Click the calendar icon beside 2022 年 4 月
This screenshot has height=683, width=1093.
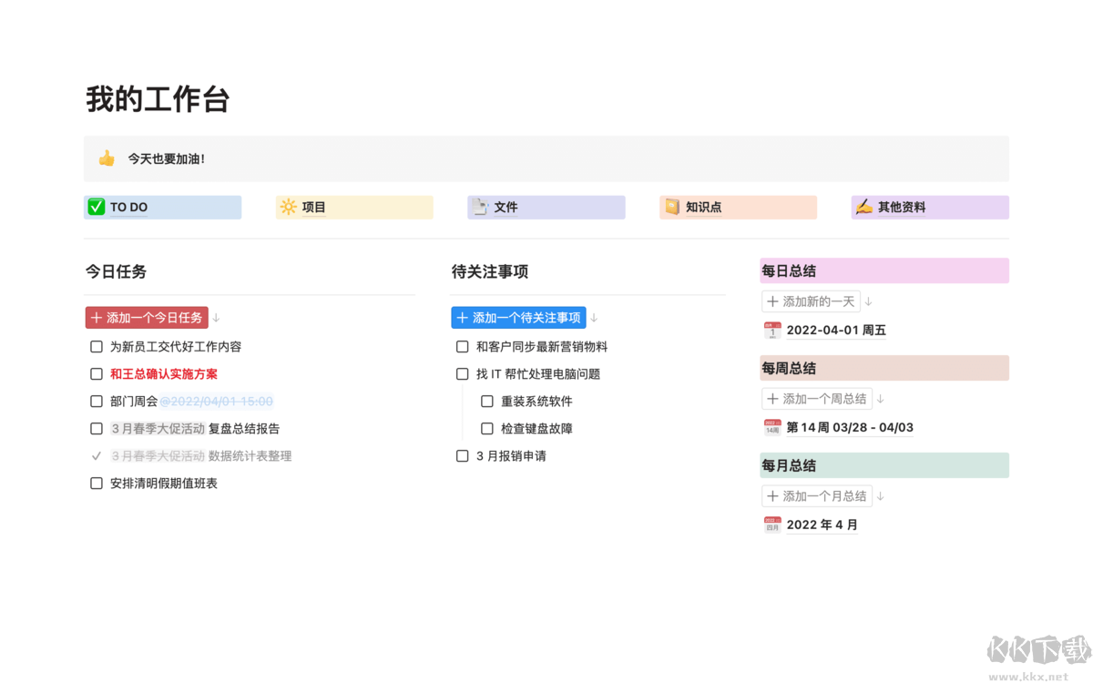point(772,525)
